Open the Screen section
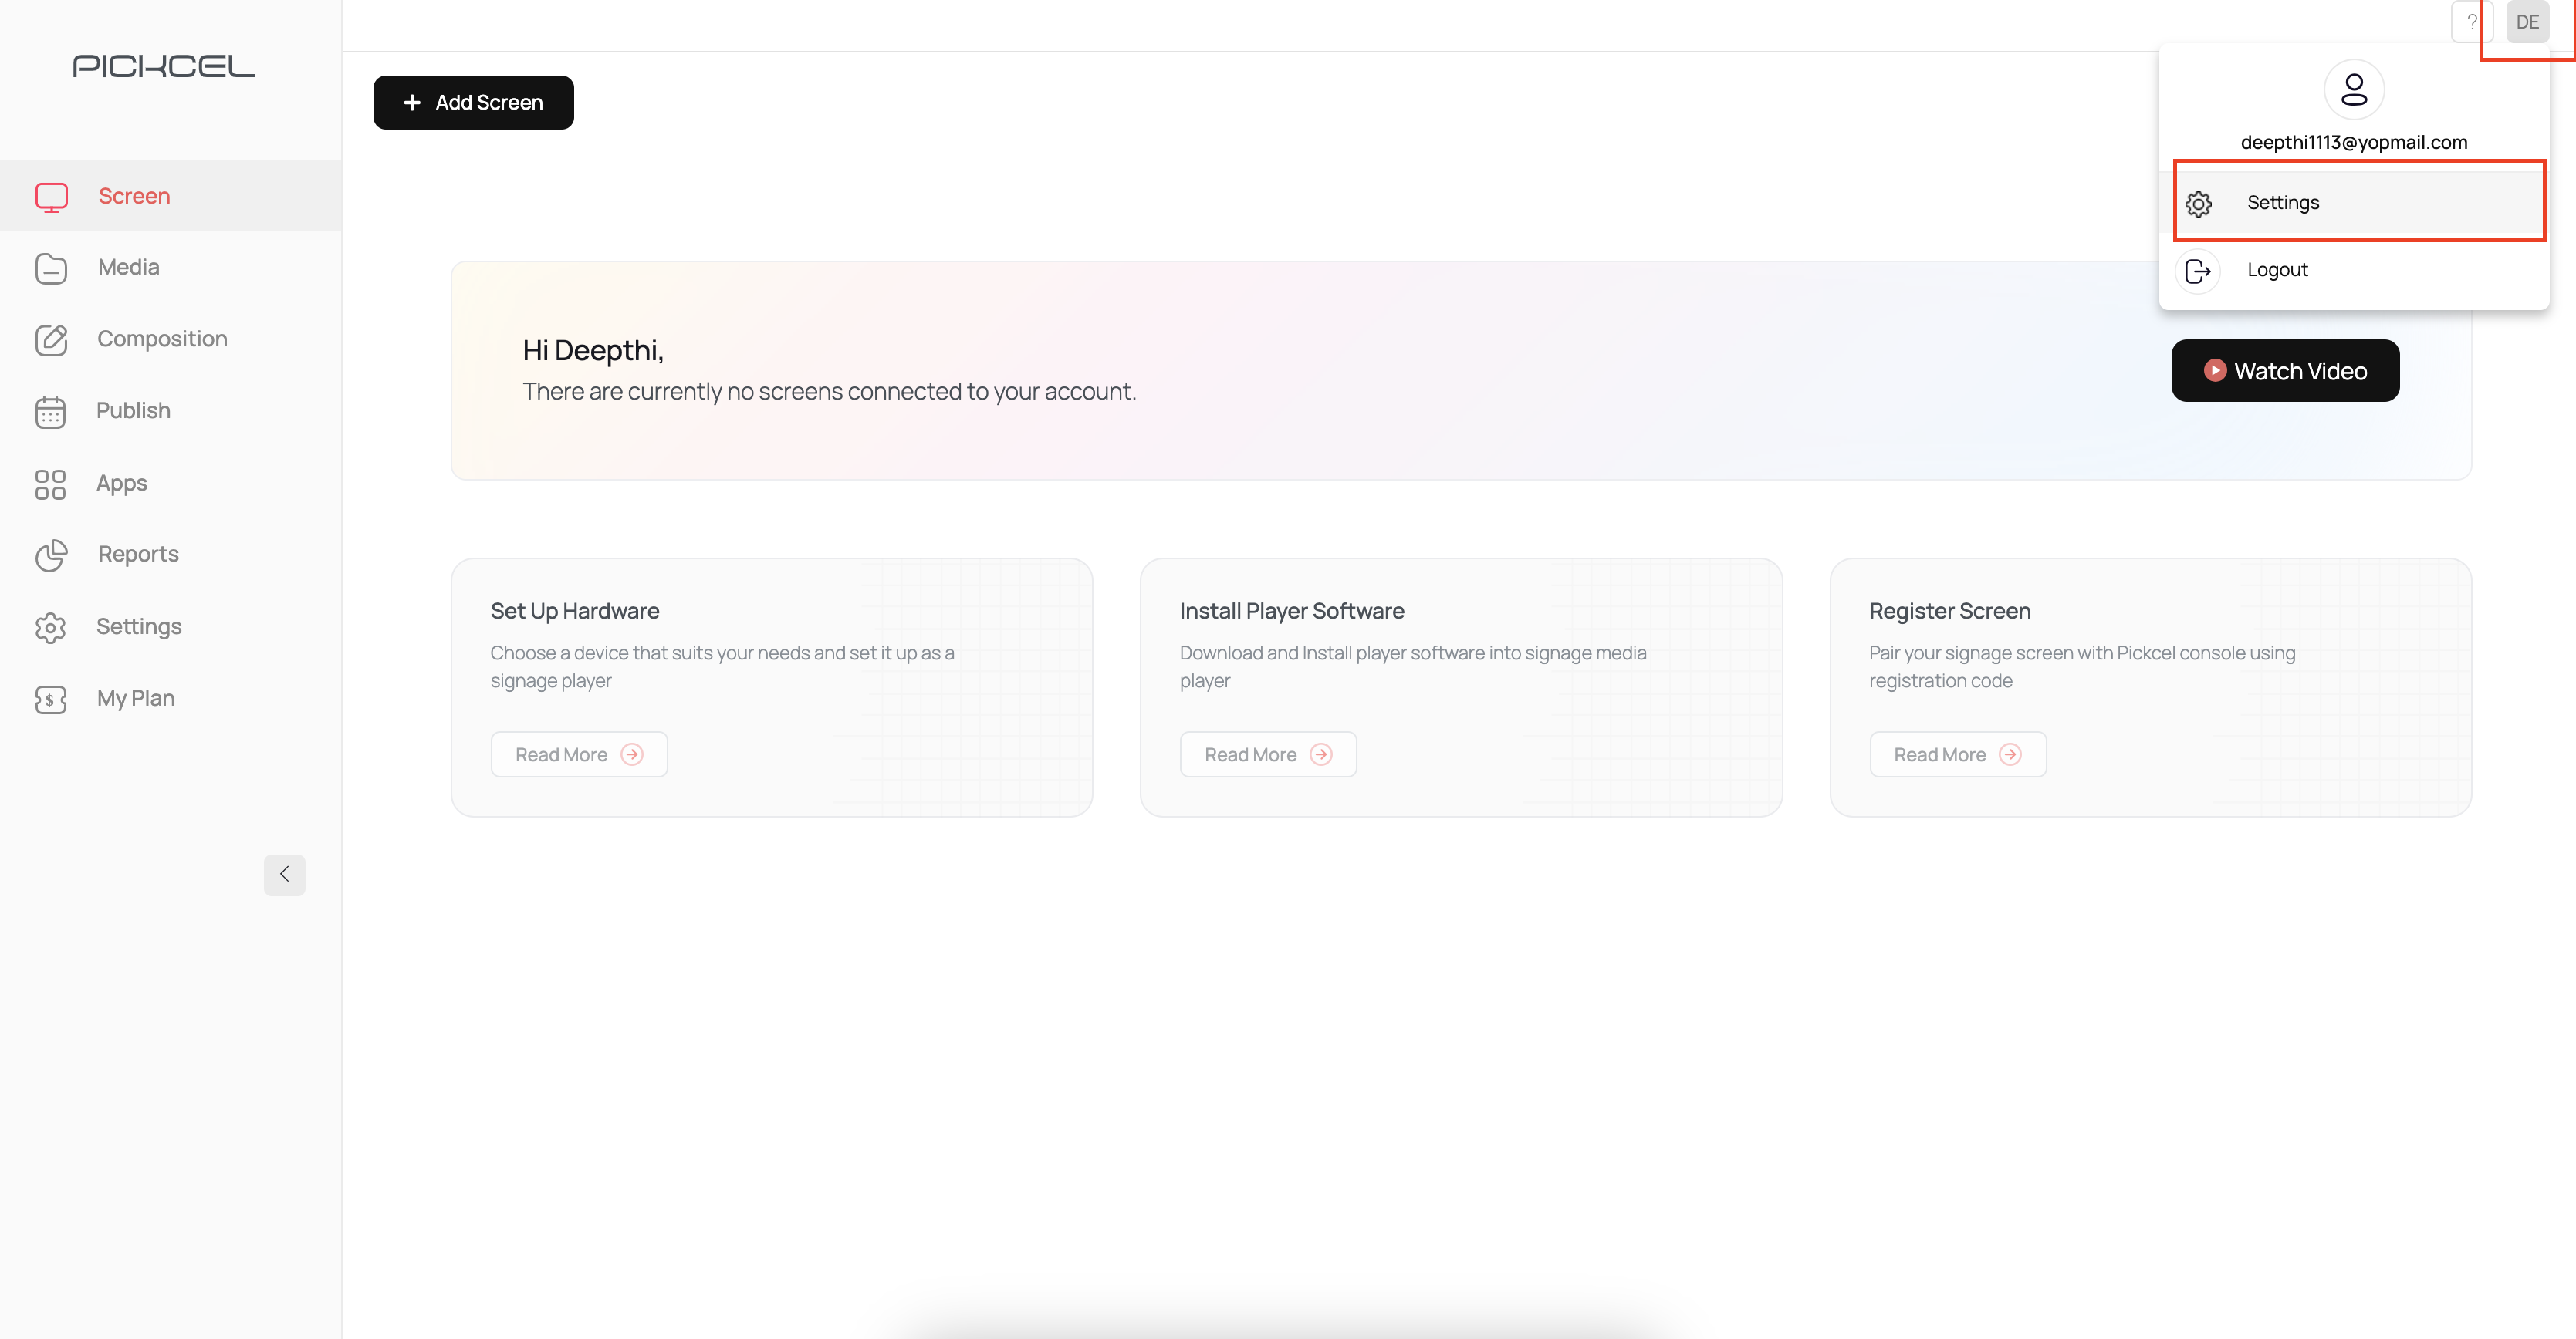Image resolution: width=2576 pixels, height=1339 pixels. (x=171, y=196)
